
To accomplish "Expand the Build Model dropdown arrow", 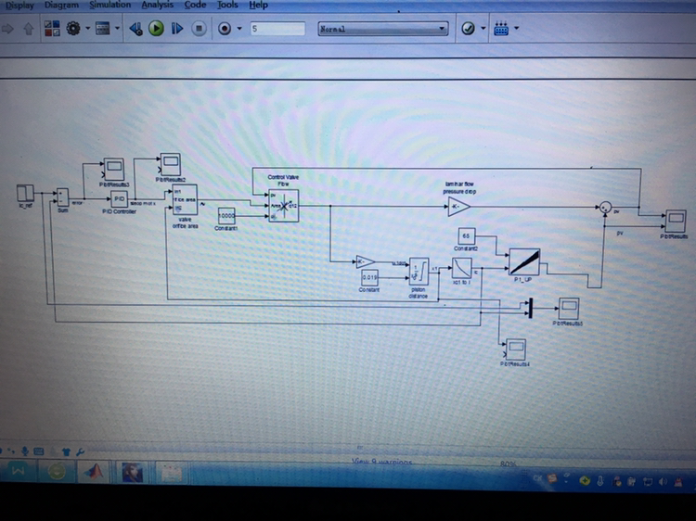I will (x=516, y=28).
